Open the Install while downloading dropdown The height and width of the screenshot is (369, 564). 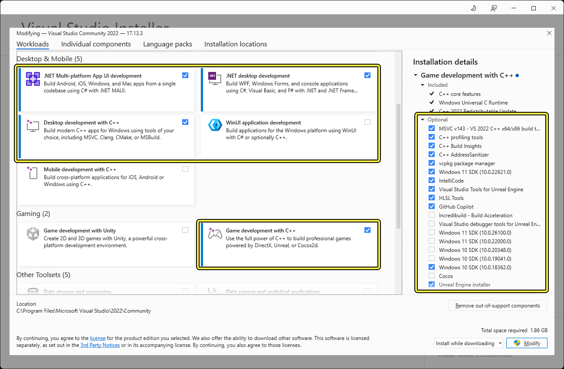pyautogui.click(x=468, y=343)
